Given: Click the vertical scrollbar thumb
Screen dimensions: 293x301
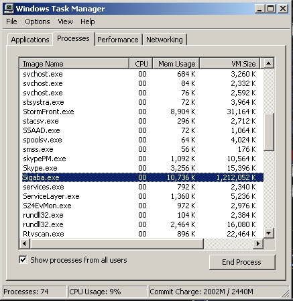Looking at the screenshot, I should (x=268, y=132).
